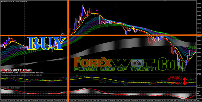This screenshot has width=202, height=102.
Task: Click the red double-headed TDI arrow
Action: coord(185,81)
